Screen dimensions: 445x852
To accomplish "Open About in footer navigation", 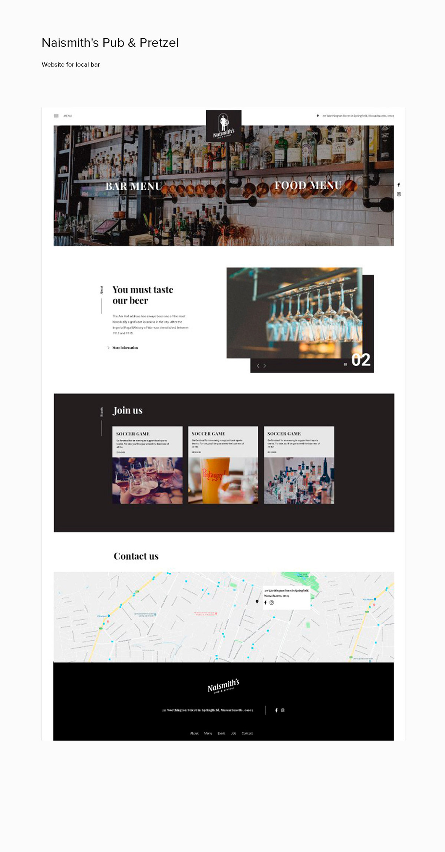I will (x=194, y=733).
